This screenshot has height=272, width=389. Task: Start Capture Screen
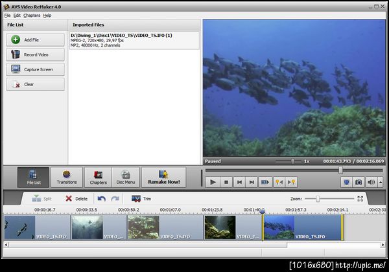35,69
